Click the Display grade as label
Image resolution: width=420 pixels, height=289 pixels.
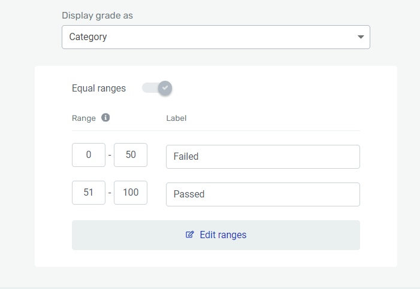tap(97, 16)
